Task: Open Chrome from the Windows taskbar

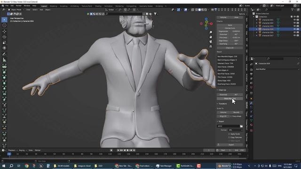Action: (x=27, y=166)
